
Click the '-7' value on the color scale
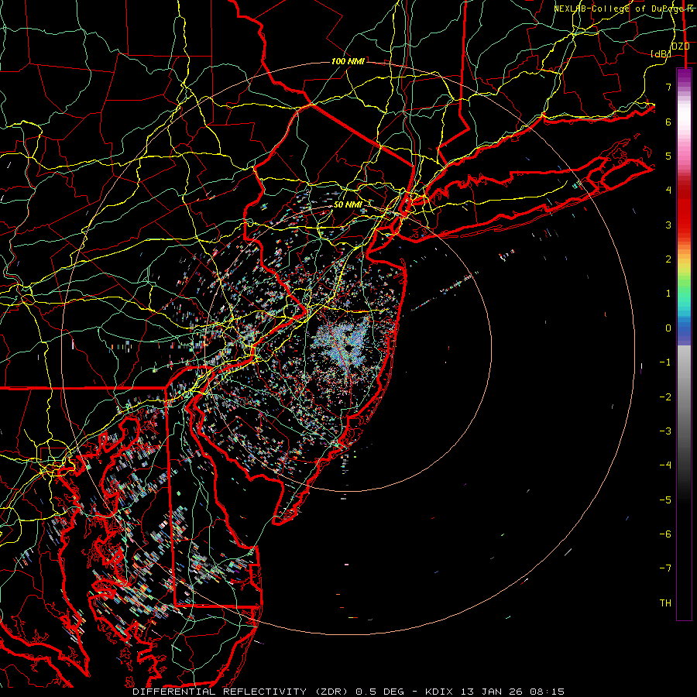pos(665,568)
